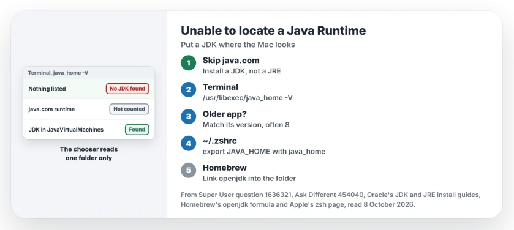Select the 'Terminal' step title

(221, 87)
